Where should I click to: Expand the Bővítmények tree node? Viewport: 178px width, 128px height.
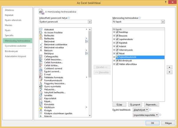coord(114,61)
